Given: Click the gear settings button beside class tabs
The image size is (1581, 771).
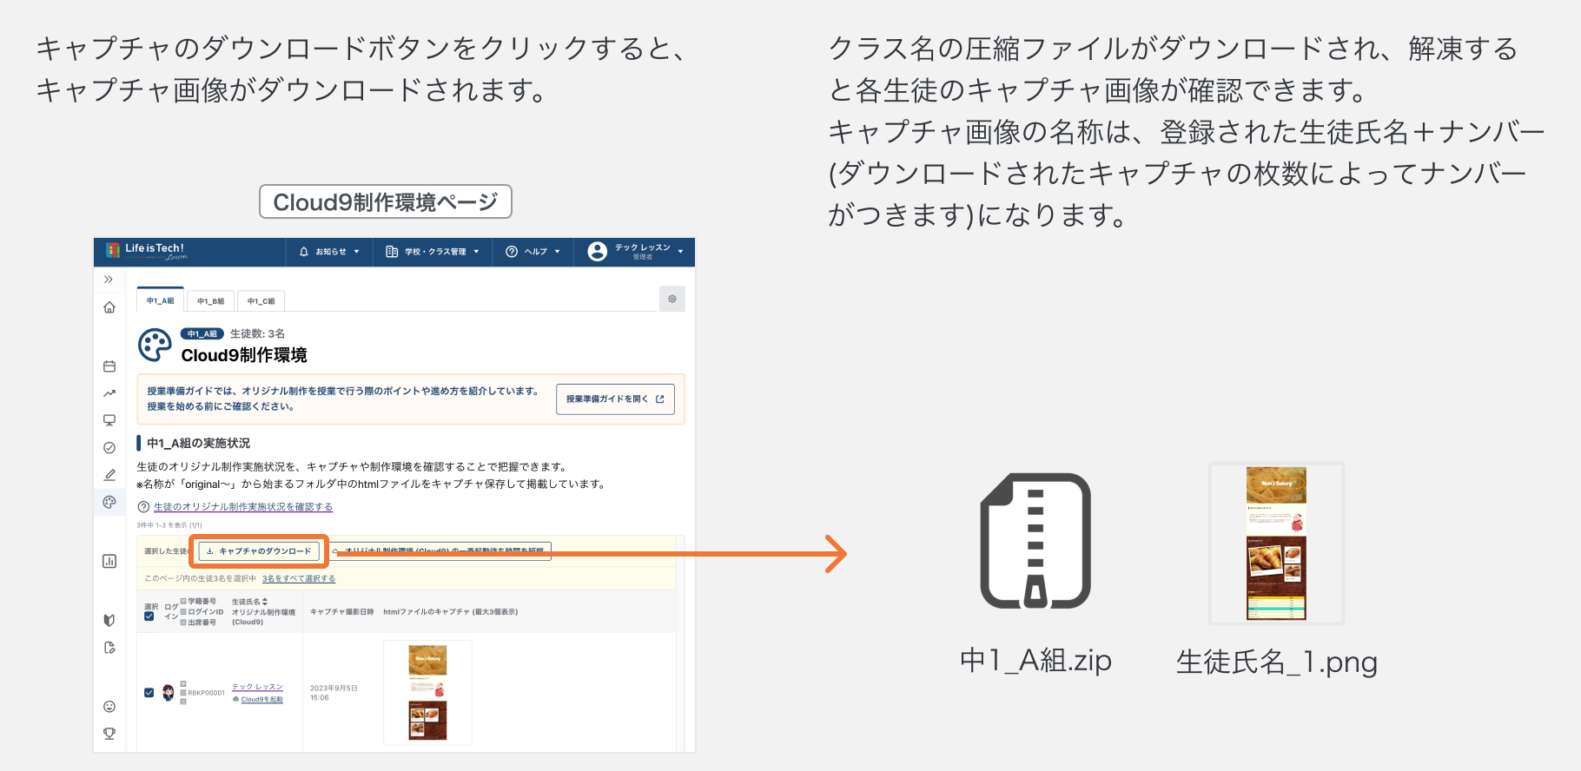Looking at the screenshot, I should [x=672, y=299].
